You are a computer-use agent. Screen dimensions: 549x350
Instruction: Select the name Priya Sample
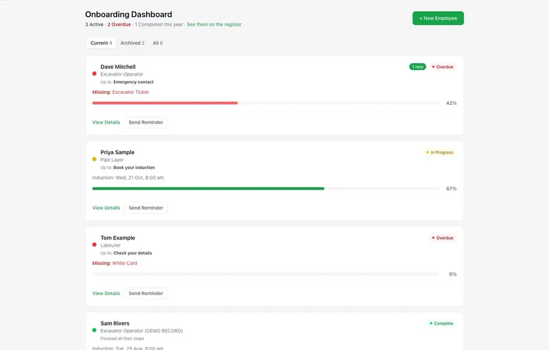pos(117,152)
